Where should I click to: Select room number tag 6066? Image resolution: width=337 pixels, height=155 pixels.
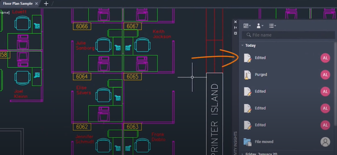(x=82, y=26)
